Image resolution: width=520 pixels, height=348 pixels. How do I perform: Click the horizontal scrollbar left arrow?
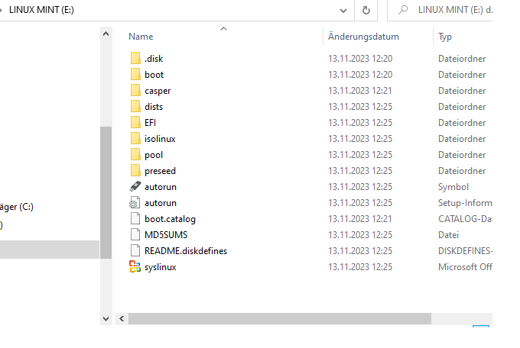point(122,319)
